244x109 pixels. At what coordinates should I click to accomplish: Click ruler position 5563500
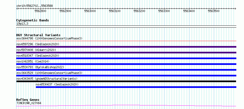(x=214, y=11)
